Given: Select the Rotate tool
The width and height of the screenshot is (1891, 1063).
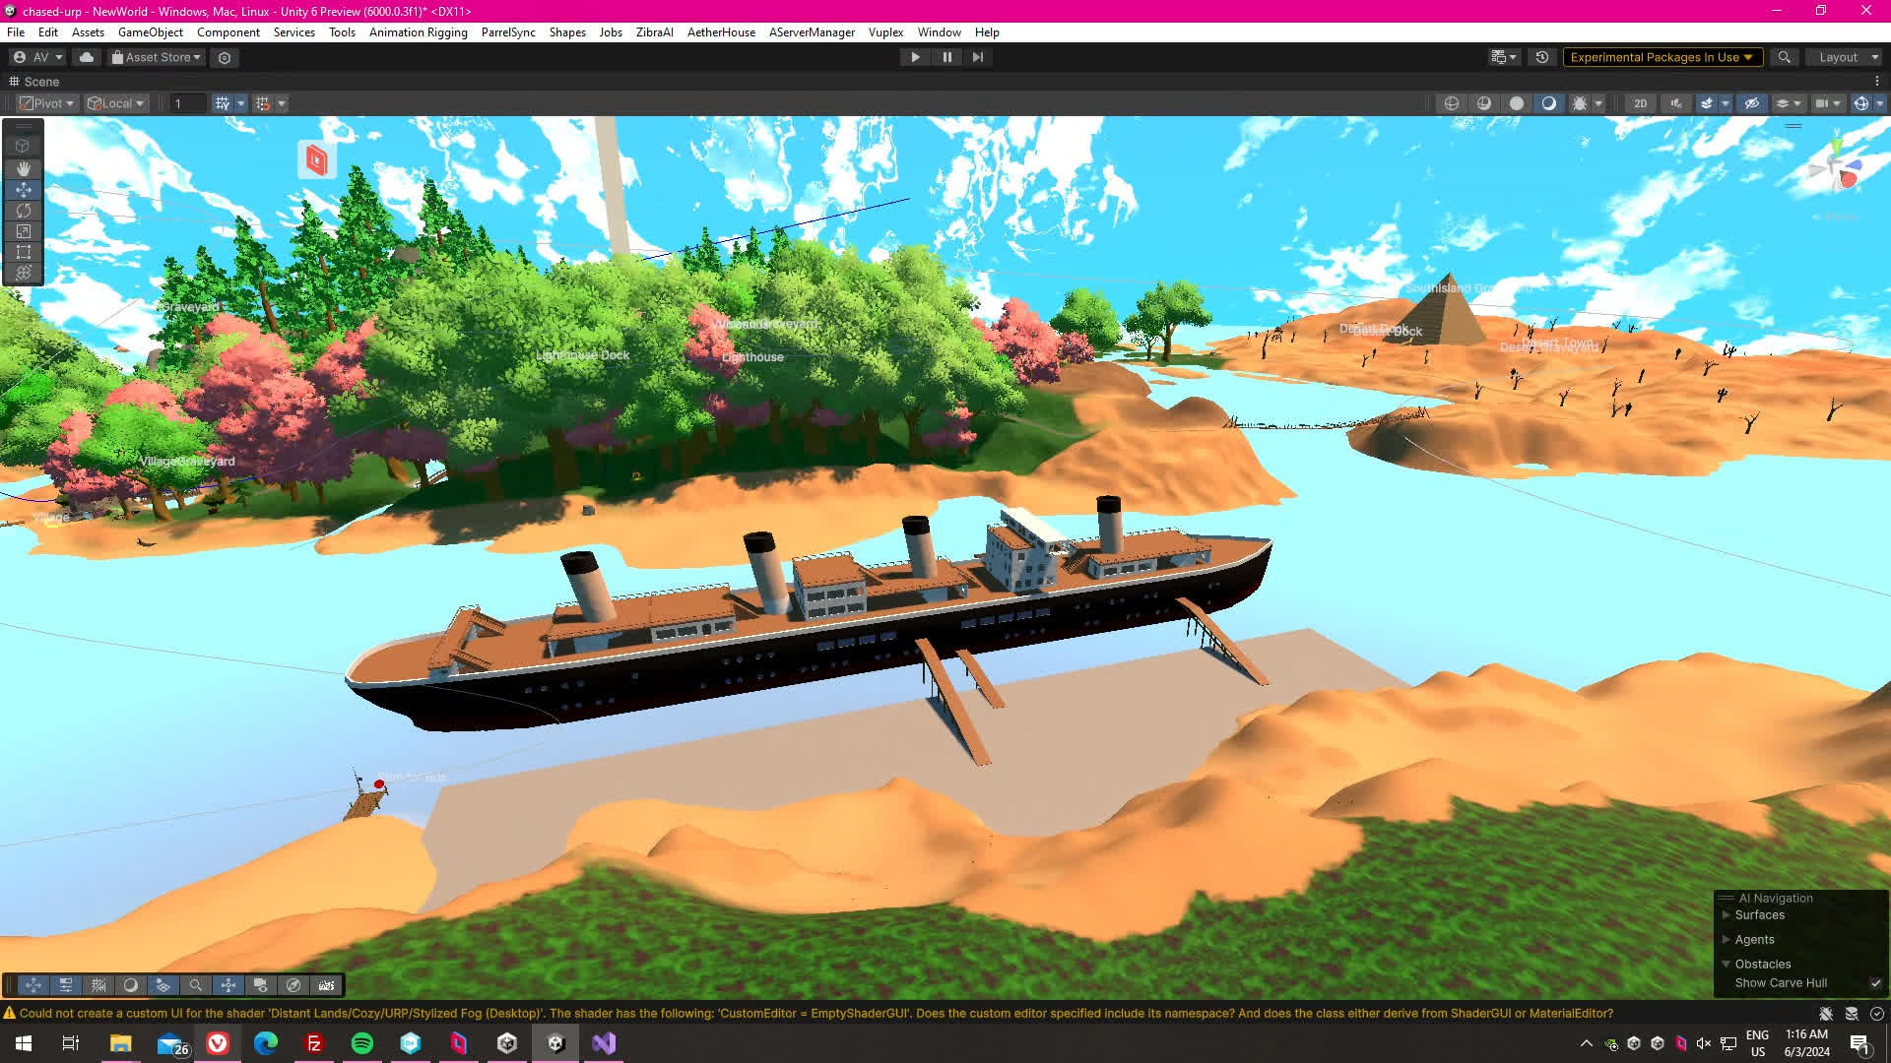Looking at the screenshot, I should click(24, 211).
